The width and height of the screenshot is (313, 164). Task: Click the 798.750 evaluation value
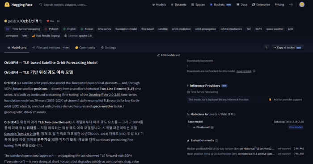(x=299, y=154)
